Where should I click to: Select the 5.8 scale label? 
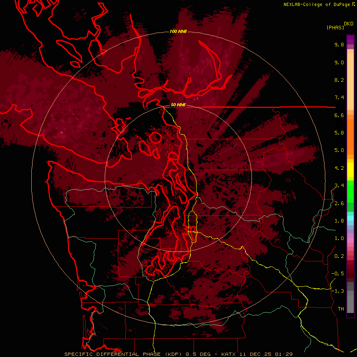pyautogui.click(x=339, y=133)
